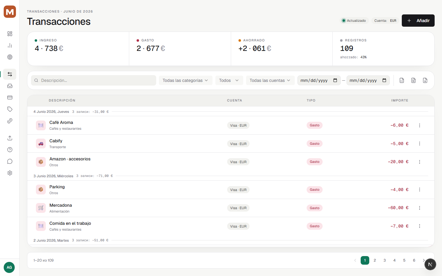The height and width of the screenshot is (276, 442).
Task: Click the Actualizado status badge
Action: pos(354,21)
